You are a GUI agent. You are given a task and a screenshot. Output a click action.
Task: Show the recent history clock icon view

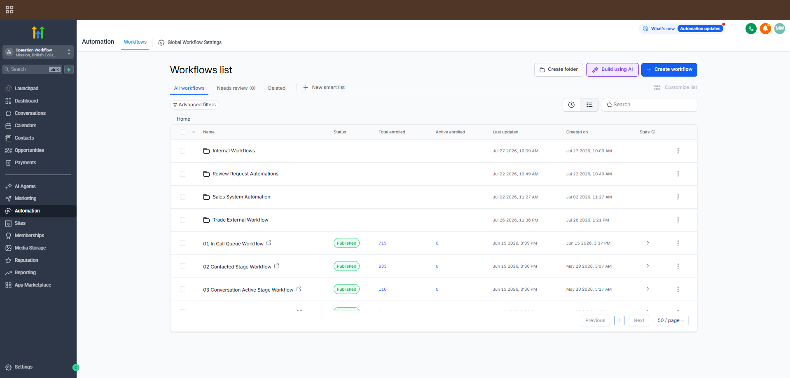tap(571, 105)
